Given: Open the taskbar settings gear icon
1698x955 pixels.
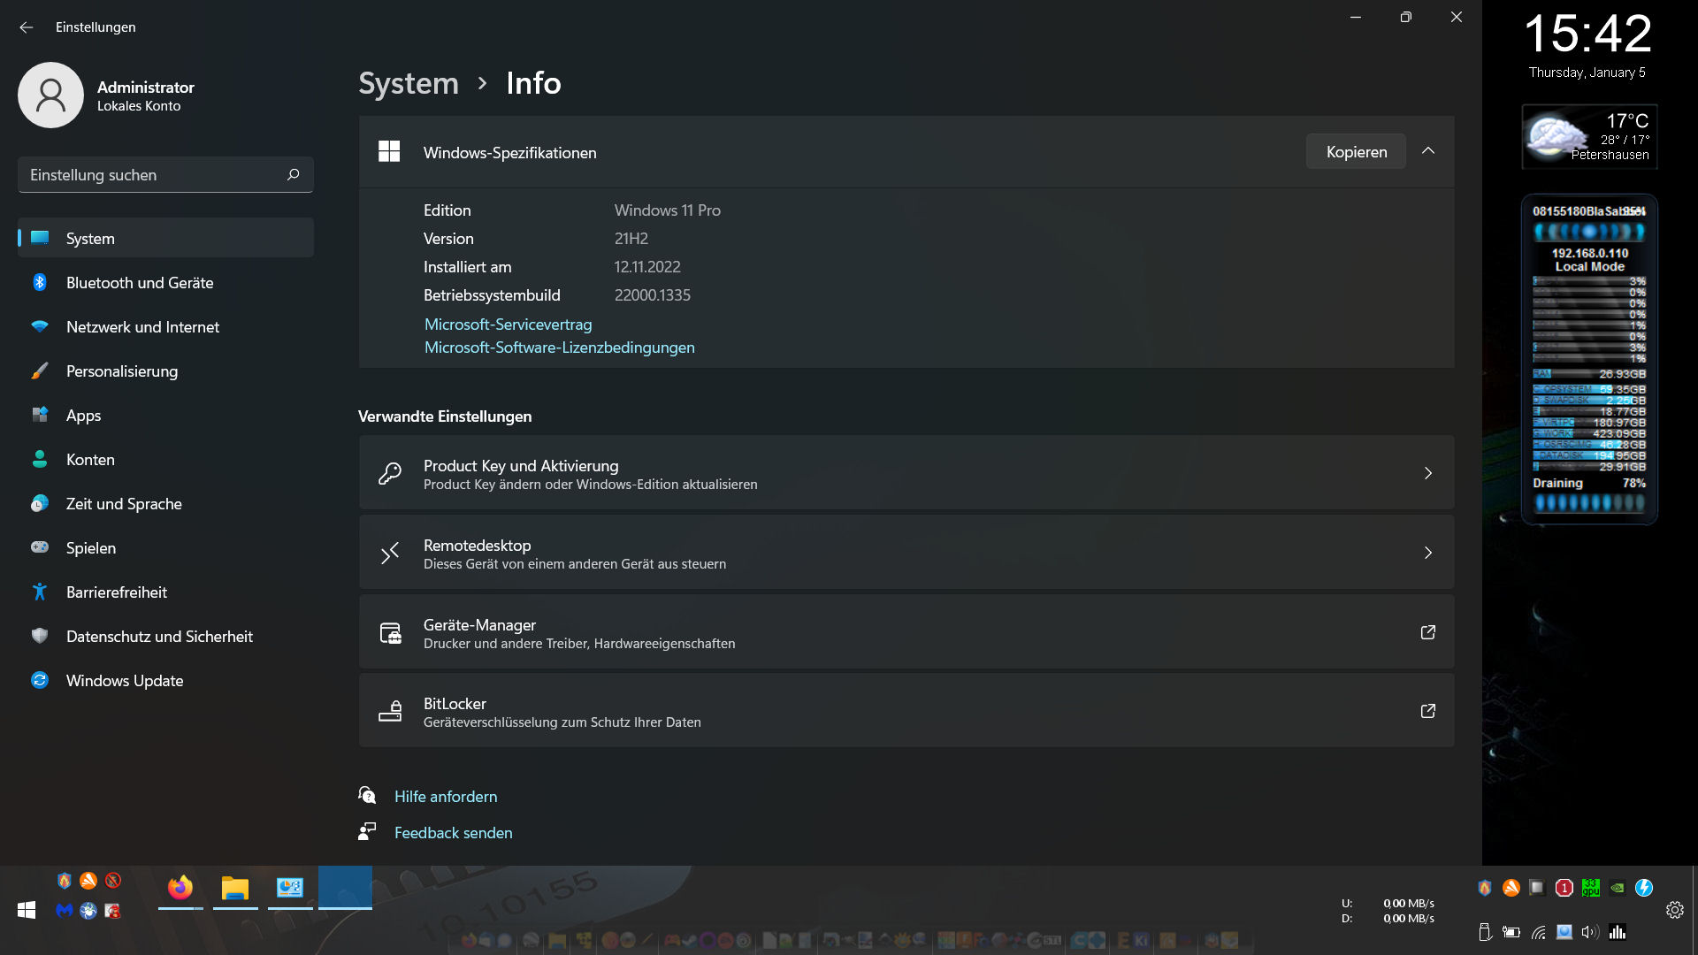Looking at the screenshot, I should click(x=1674, y=910).
